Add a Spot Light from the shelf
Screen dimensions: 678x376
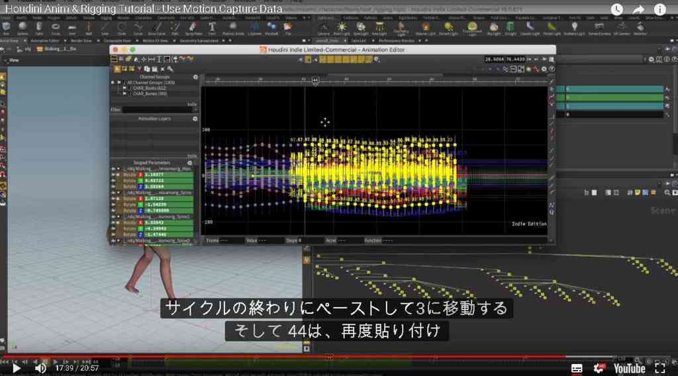point(361,28)
